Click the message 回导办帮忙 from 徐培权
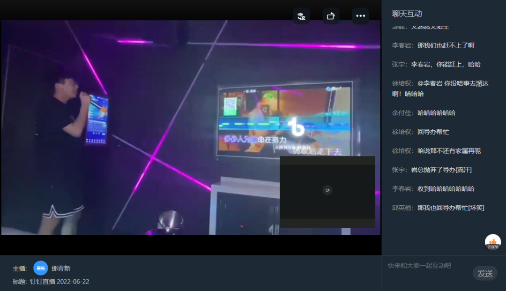Image resolution: width=506 pixels, height=291 pixels. [x=433, y=132]
